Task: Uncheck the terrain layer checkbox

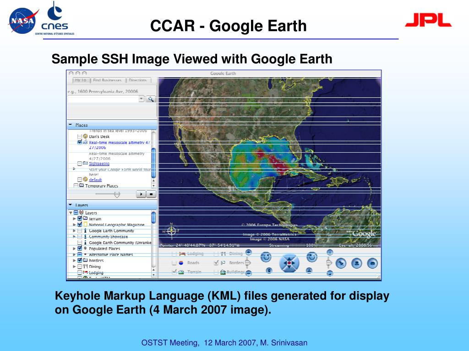Action: point(80,218)
